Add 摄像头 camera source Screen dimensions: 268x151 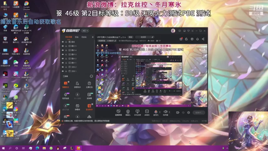coord(128,113)
